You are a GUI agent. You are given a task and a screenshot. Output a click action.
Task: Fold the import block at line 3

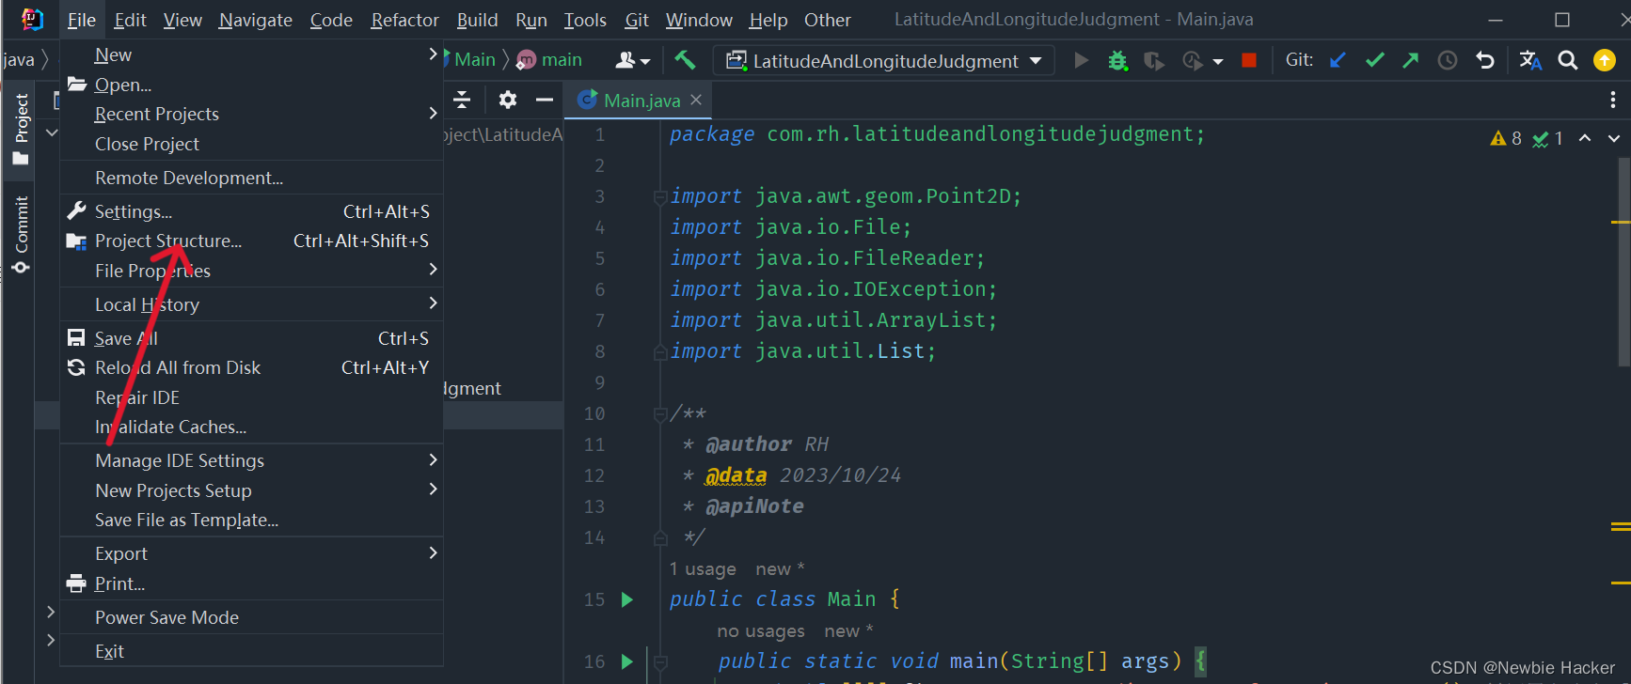(x=660, y=197)
